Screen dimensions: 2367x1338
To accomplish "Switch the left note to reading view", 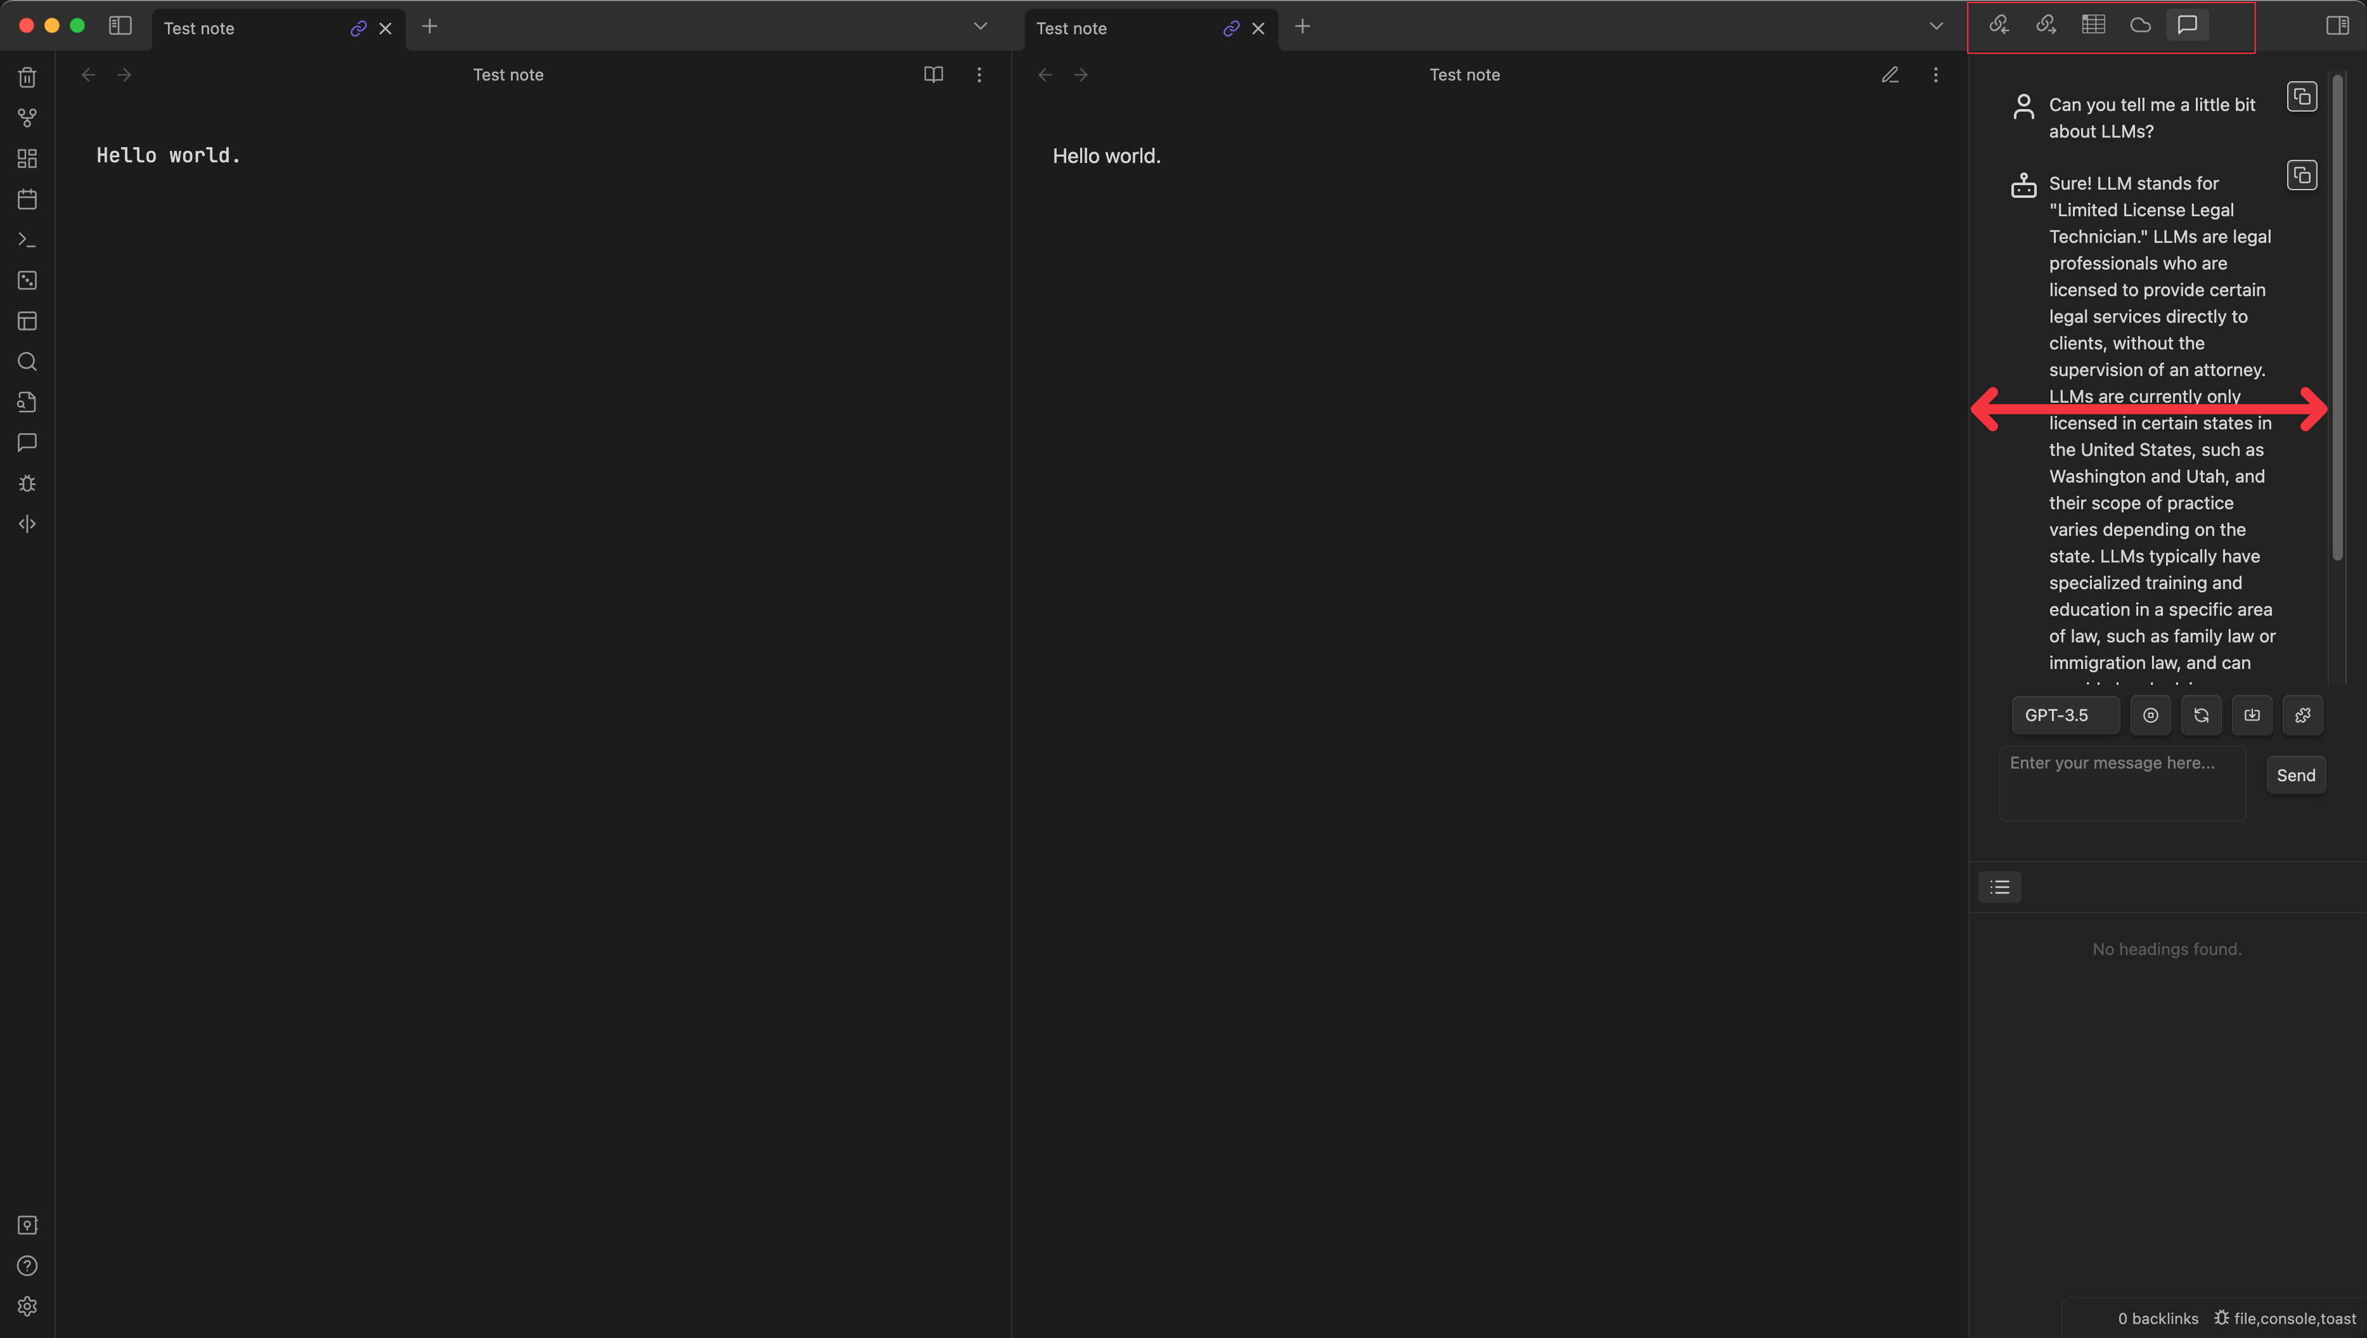I will click(x=932, y=74).
